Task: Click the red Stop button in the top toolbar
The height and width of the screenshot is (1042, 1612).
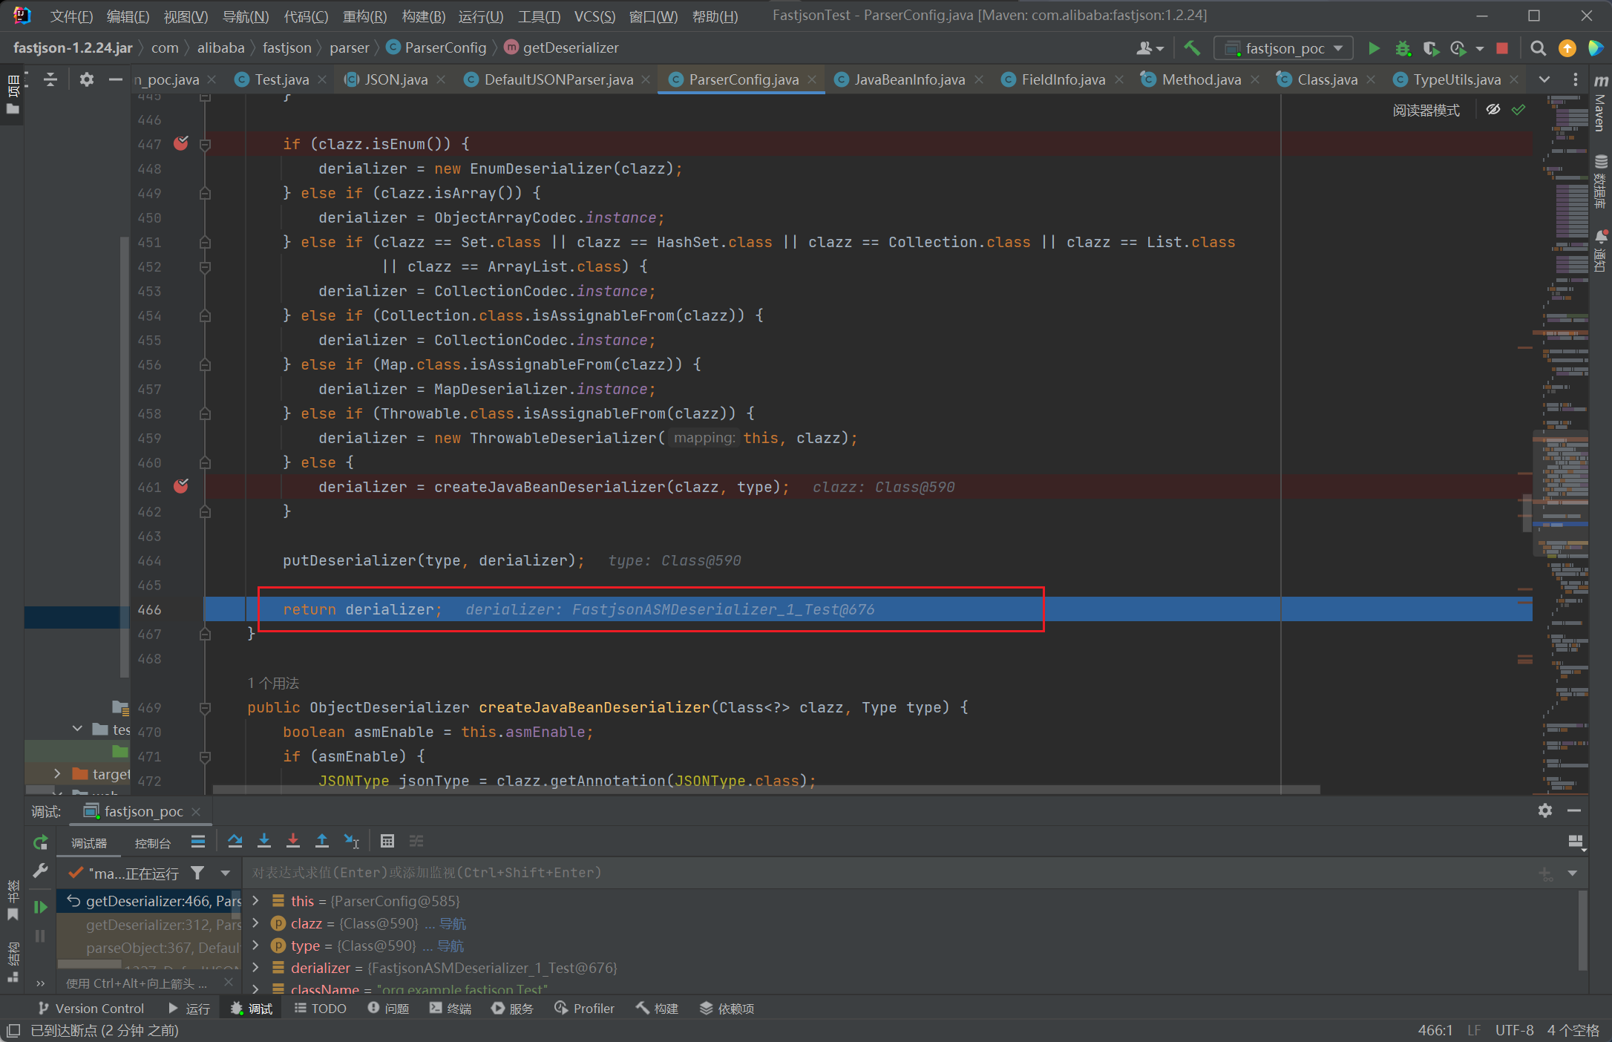Action: (1502, 48)
